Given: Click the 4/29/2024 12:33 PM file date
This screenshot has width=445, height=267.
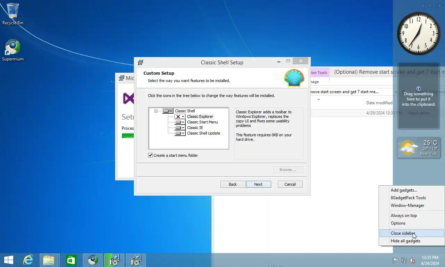Looking at the screenshot, I should 384,113.
